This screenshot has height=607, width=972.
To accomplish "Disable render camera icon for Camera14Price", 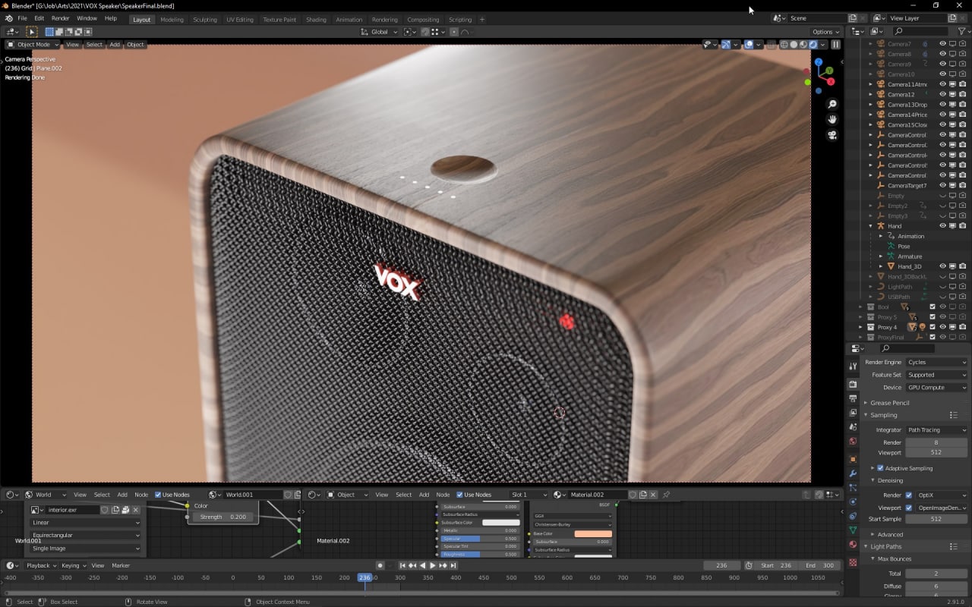I will tap(962, 115).
